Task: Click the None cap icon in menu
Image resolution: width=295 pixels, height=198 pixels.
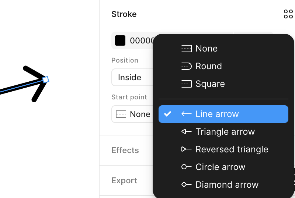Action: [186, 49]
